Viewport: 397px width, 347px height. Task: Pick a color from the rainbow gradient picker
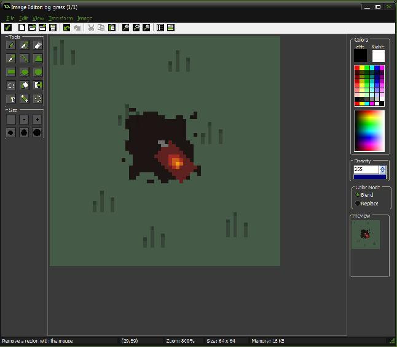pos(369,131)
